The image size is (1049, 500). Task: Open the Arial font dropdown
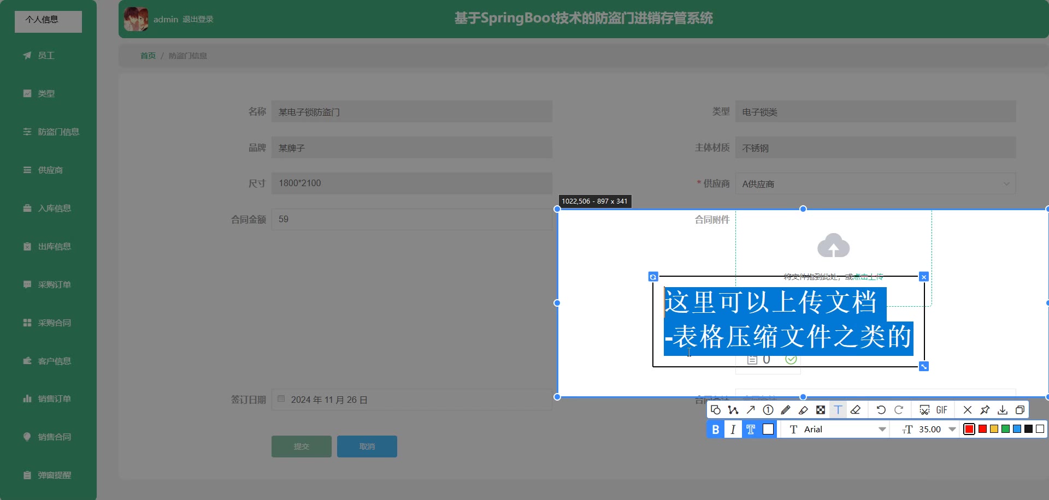click(881, 430)
